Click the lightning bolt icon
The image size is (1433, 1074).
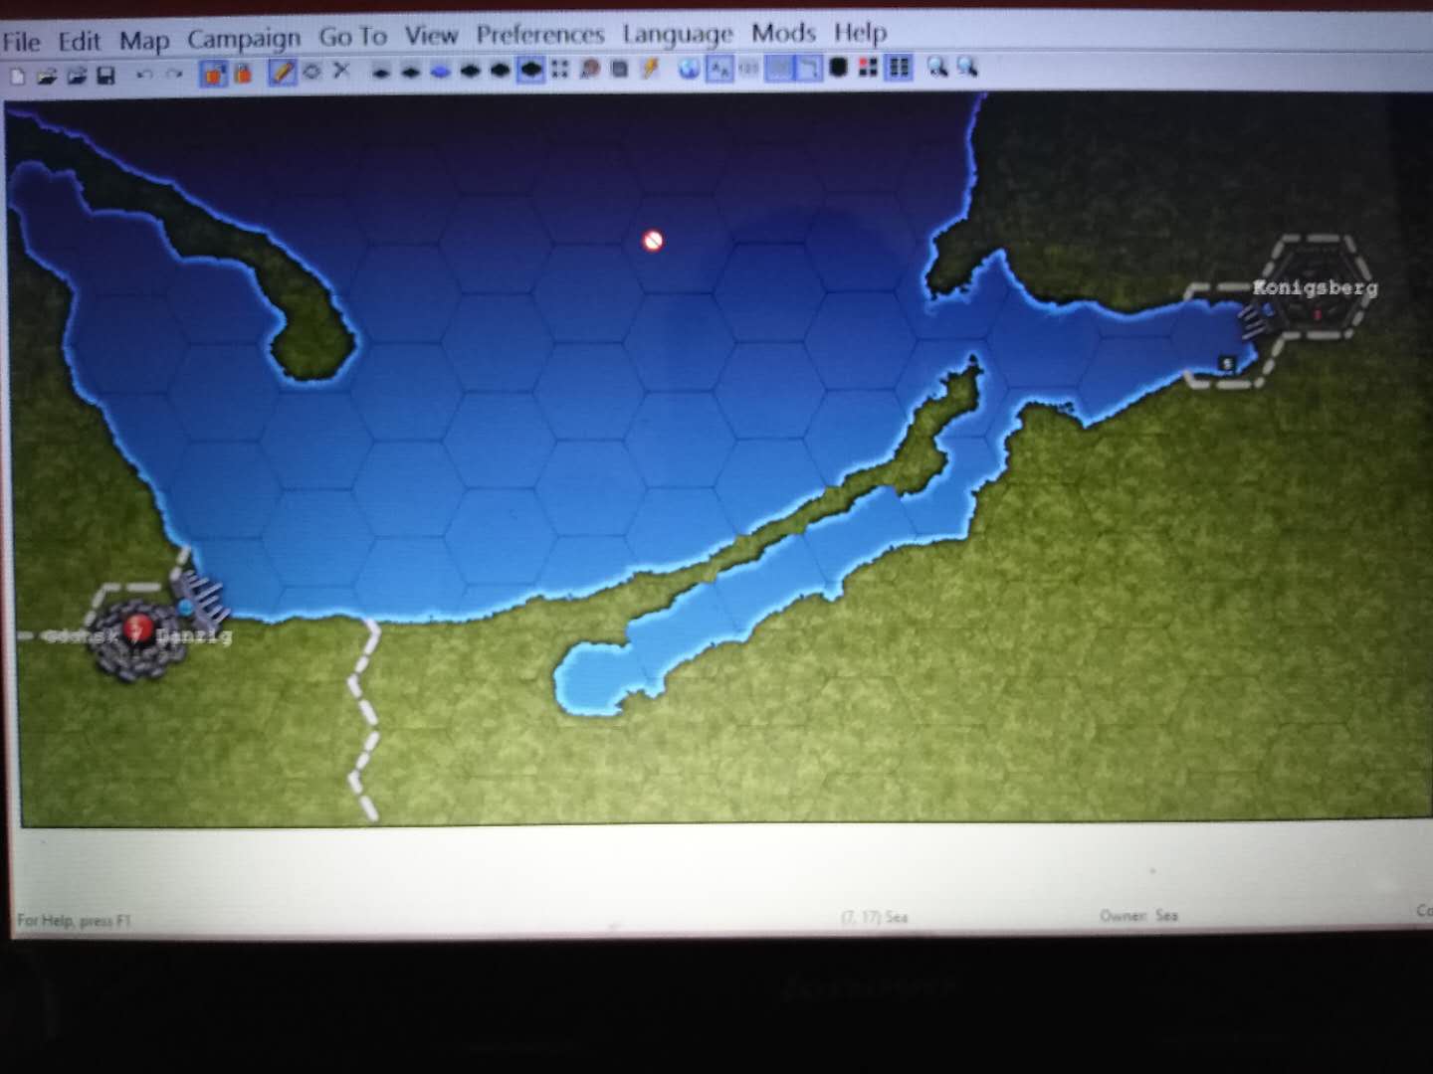(650, 68)
